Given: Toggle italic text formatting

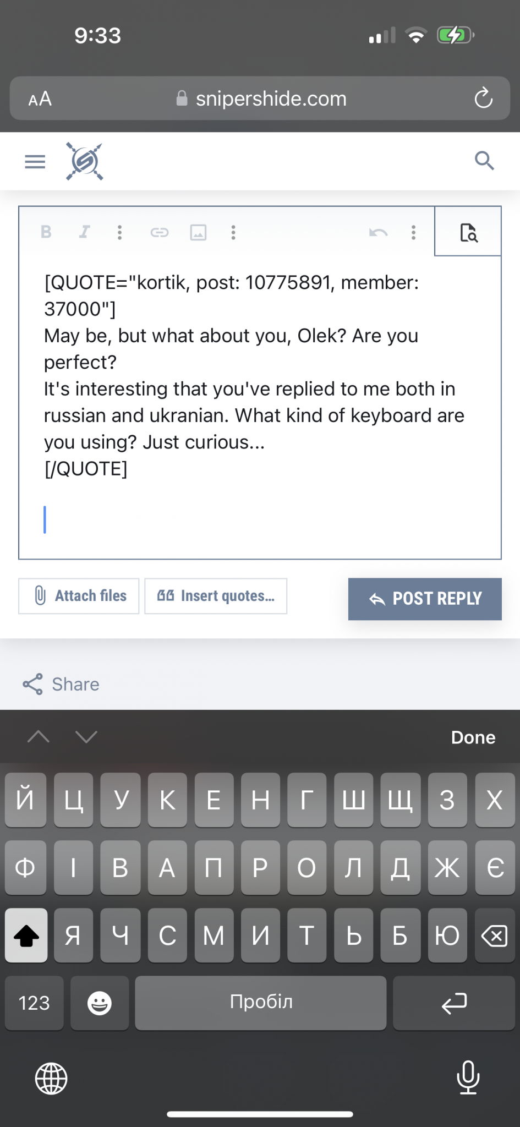Looking at the screenshot, I should click(x=84, y=232).
